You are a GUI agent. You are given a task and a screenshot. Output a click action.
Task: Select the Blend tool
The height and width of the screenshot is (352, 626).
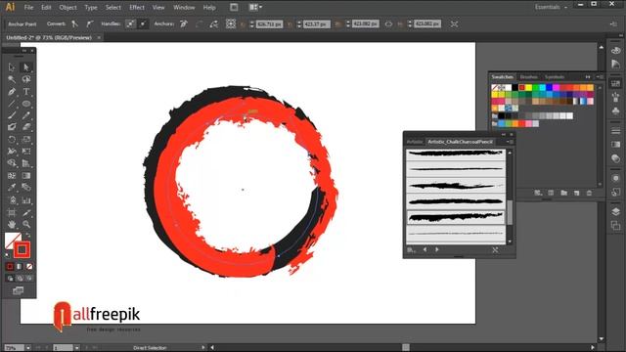point(26,187)
